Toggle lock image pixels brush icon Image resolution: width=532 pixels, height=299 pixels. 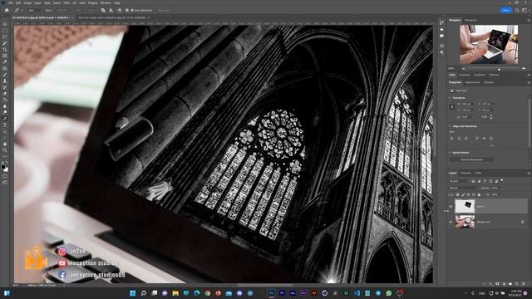pos(463,194)
